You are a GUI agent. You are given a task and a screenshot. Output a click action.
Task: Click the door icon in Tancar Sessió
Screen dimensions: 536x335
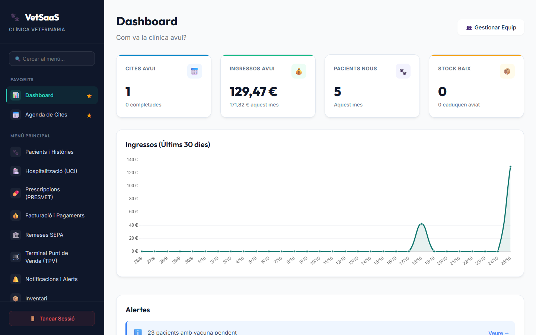tap(33, 319)
